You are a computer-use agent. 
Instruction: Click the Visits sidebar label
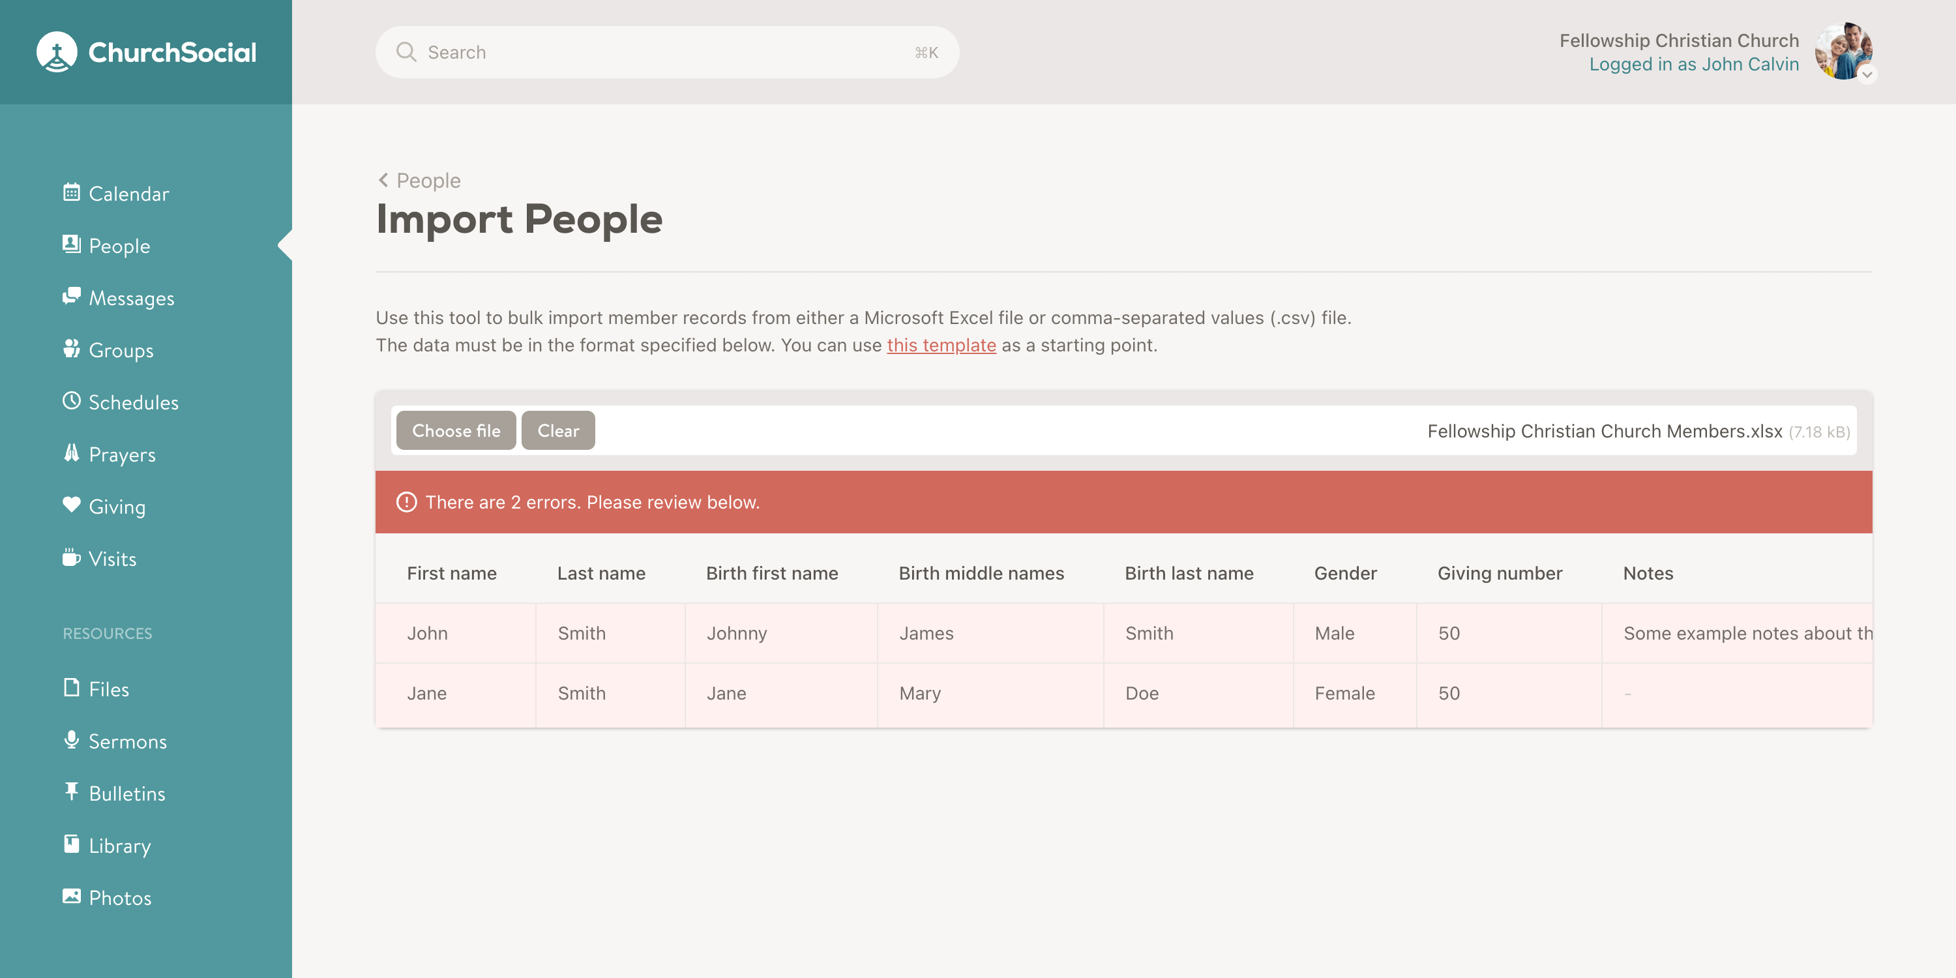(x=112, y=559)
